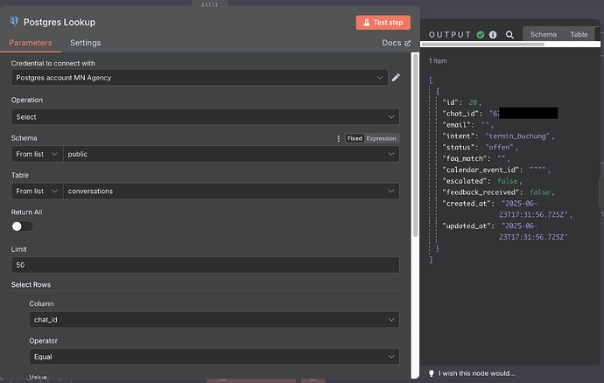
Task: Open the Column dropdown showing chat_id
Action: point(214,319)
